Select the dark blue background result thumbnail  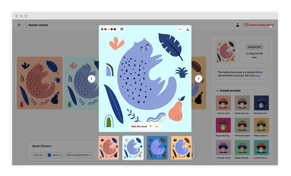(157, 148)
